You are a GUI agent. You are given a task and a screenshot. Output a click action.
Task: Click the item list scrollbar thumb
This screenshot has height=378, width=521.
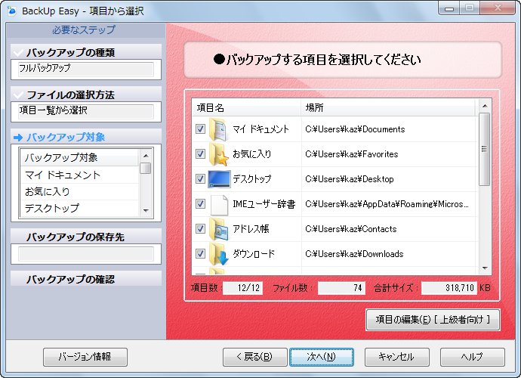(x=485, y=149)
